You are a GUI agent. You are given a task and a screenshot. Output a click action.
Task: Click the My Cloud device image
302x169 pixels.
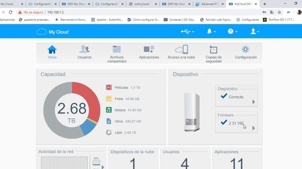point(192,112)
